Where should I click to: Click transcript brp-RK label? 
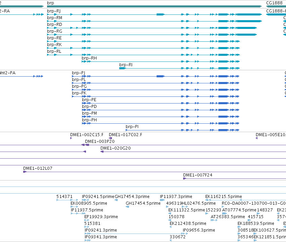54,45
